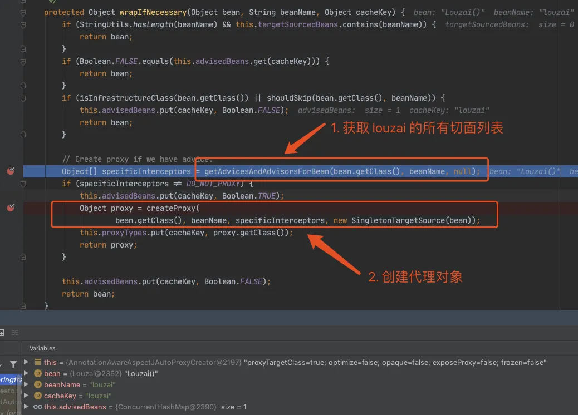This screenshot has height=415, width=578.
Task: Collapse the wrapIfNecessary method fold marker
Action: click(23, 13)
